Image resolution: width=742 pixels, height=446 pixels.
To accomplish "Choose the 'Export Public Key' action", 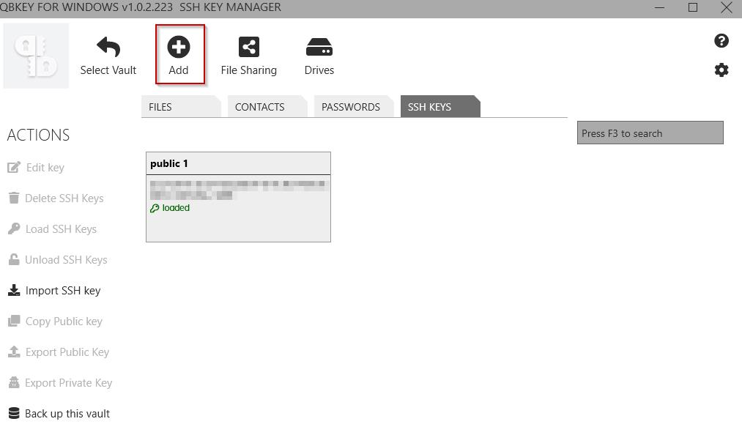I will point(67,352).
